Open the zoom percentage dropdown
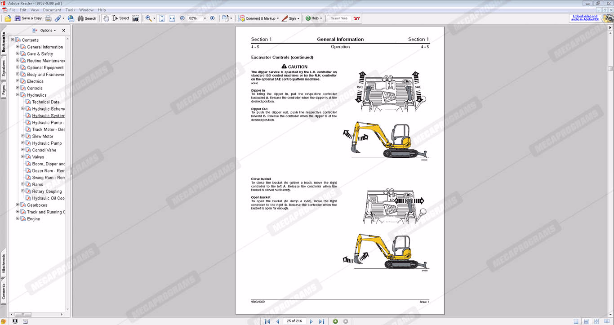 [205, 18]
